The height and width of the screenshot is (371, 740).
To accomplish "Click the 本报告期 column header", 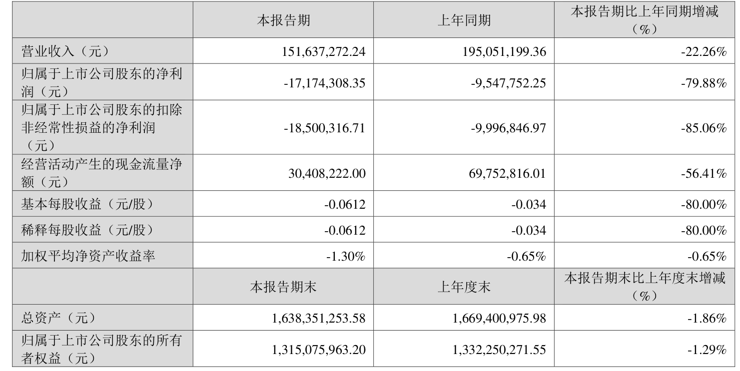I will [283, 20].
